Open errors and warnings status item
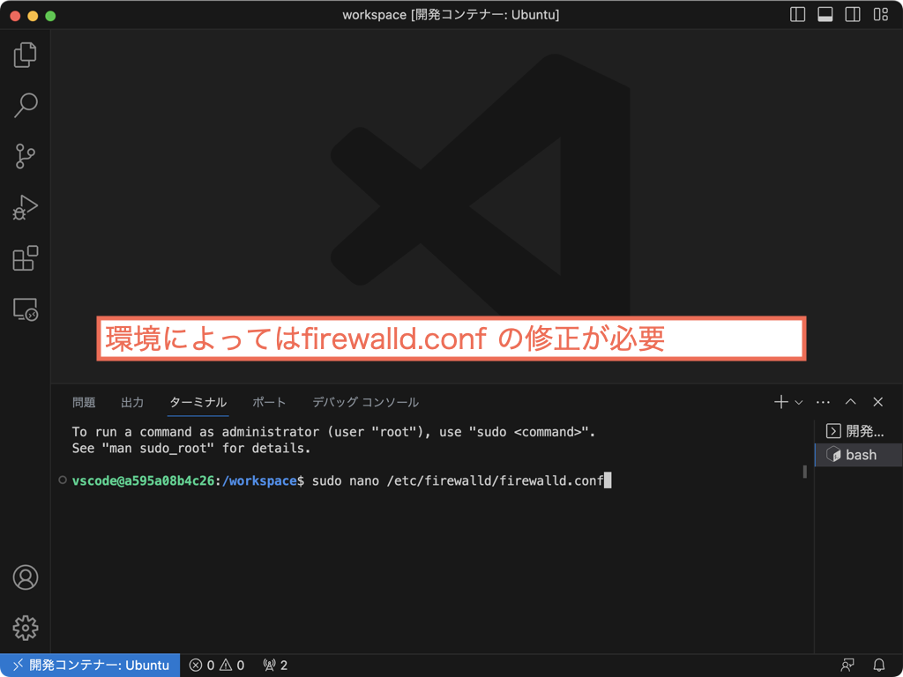903x677 pixels. point(217,666)
